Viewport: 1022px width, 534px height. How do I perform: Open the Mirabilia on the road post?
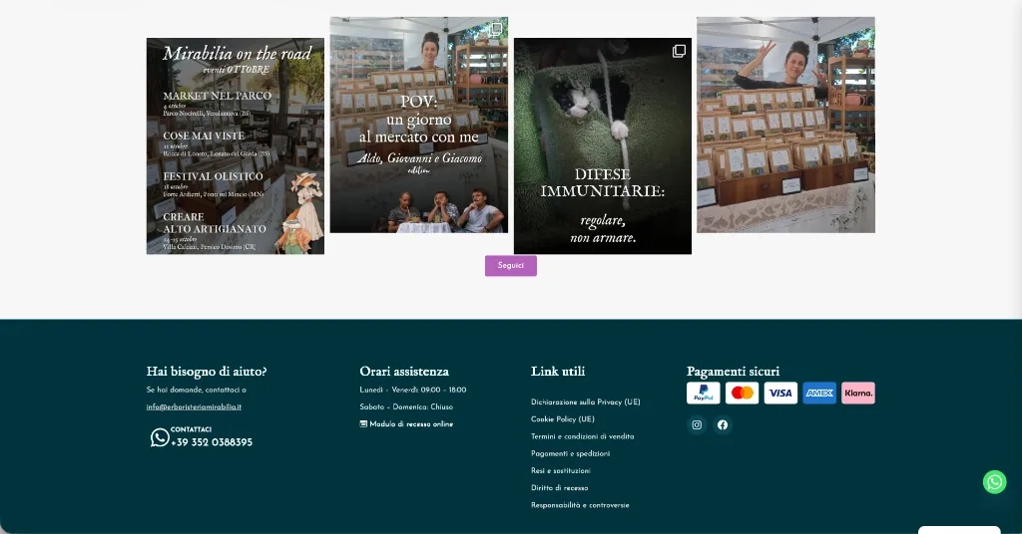pyautogui.click(x=236, y=145)
